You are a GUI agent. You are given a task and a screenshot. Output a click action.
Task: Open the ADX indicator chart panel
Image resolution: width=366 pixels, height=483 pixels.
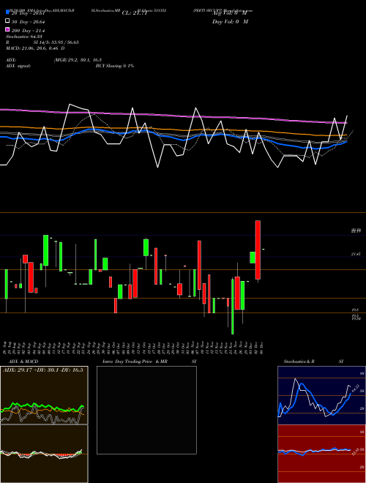tap(44, 395)
